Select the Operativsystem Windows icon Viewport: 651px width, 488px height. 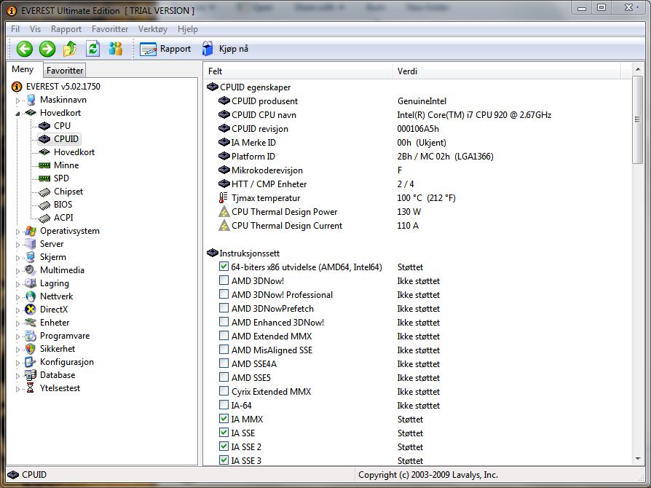pyautogui.click(x=31, y=231)
